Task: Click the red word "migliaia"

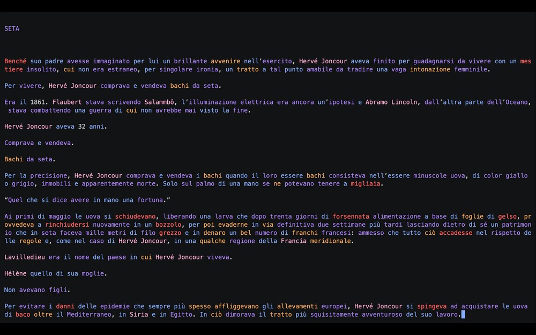Action: (x=366, y=183)
